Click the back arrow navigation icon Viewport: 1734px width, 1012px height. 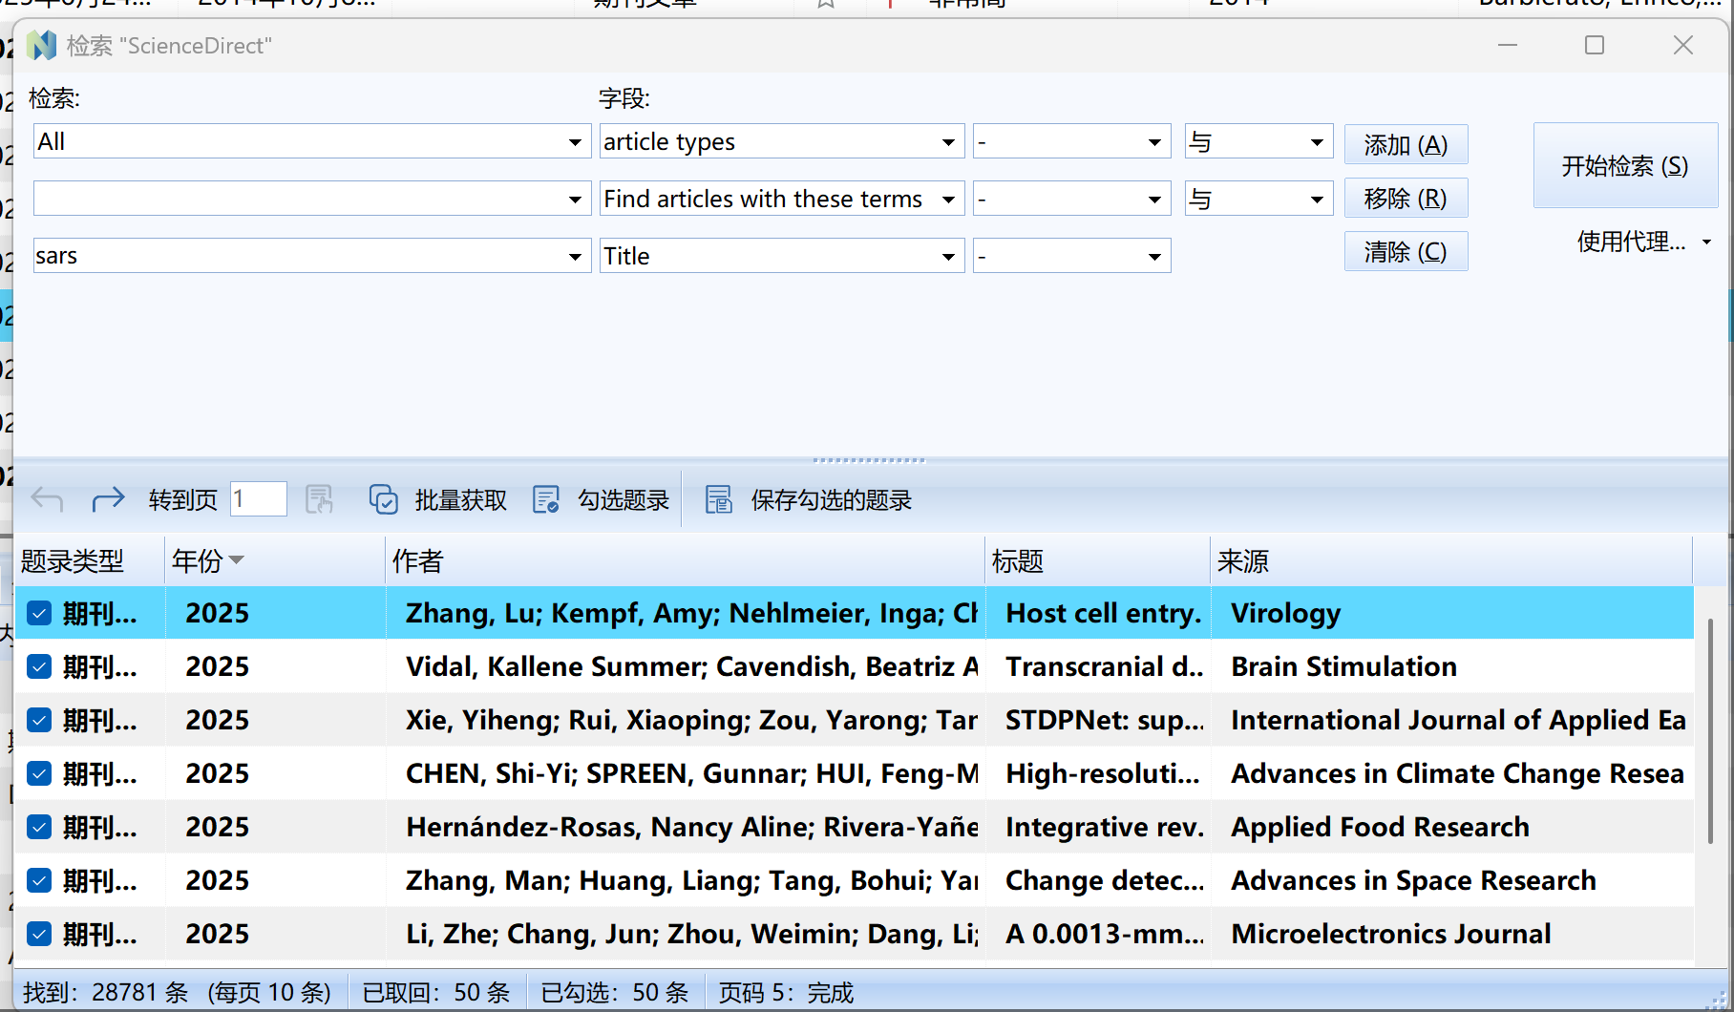47,498
